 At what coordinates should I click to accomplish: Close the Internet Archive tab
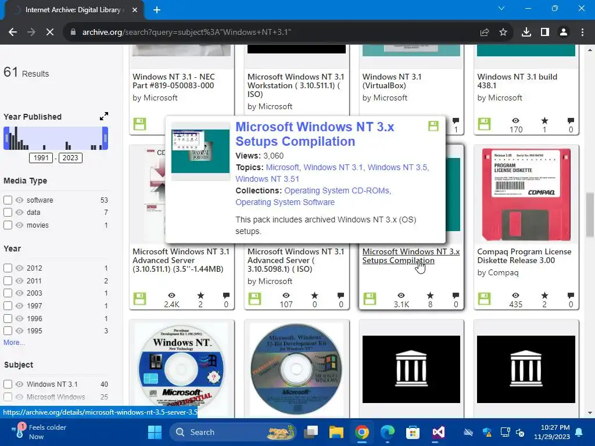tap(135, 10)
